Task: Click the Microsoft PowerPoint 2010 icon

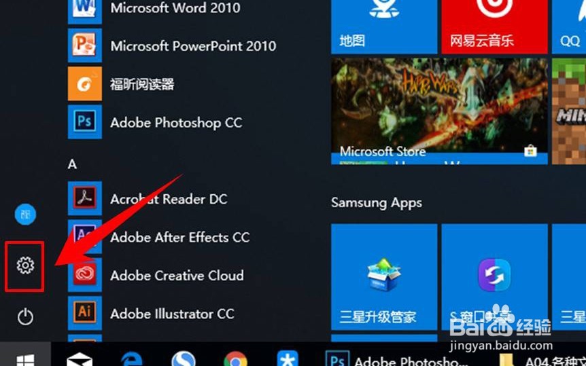Action: tap(85, 45)
